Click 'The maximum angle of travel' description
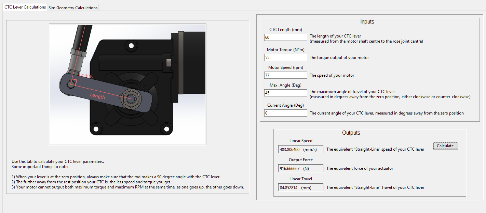486x213 pixels. point(352,92)
